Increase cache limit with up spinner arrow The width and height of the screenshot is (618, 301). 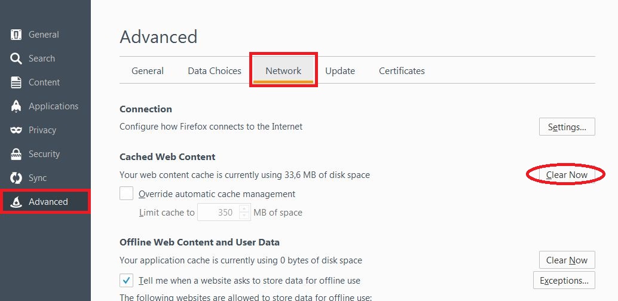tap(245, 209)
